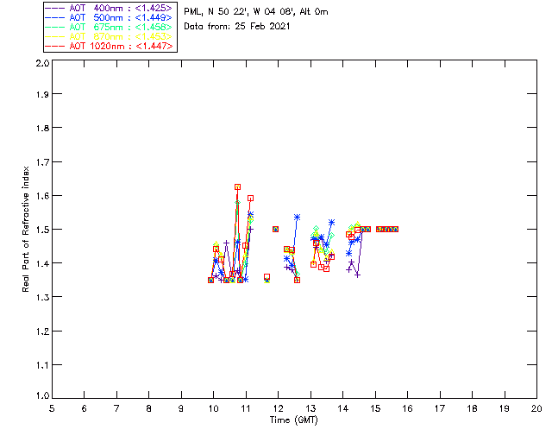Click the 1.2 y-axis tick label
Viewport: 552px width, 442px height.
pyautogui.click(x=42, y=331)
